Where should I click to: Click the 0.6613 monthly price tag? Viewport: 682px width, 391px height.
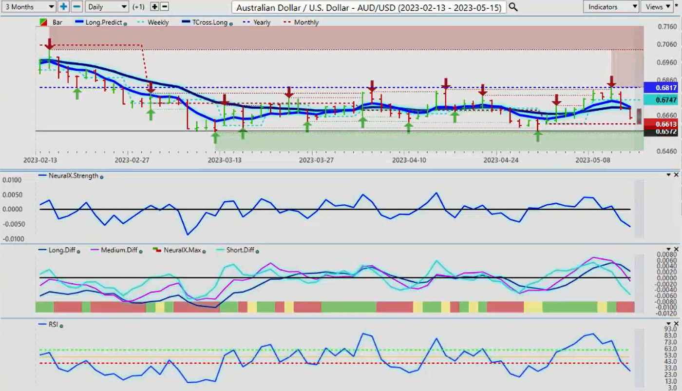pyautogui.click(x=661, y=125)
